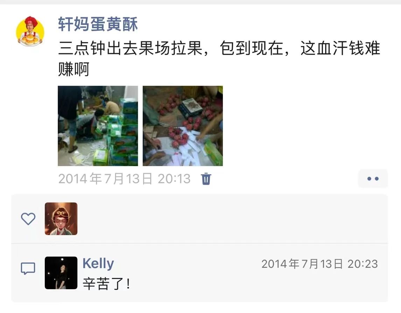Select the post's first text line 三点钟出去果场拉果

pyautogui.click(x=131, y=48)
